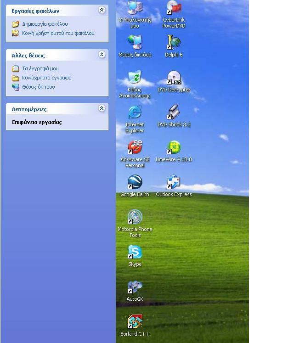Screen dimensions: 294x343
Task: Select the LimeWire 4.10.0 icon
Action: coord(174,147)
